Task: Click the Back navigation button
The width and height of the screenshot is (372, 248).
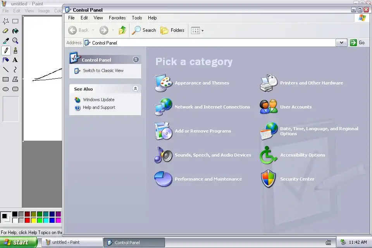Action: [79, 30]
